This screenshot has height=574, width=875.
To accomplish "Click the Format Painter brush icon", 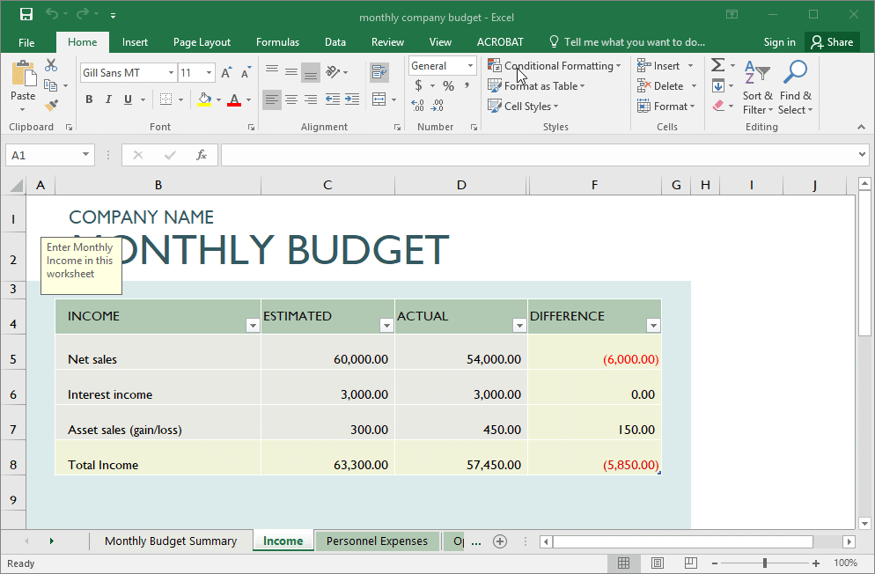I will 51,106.
